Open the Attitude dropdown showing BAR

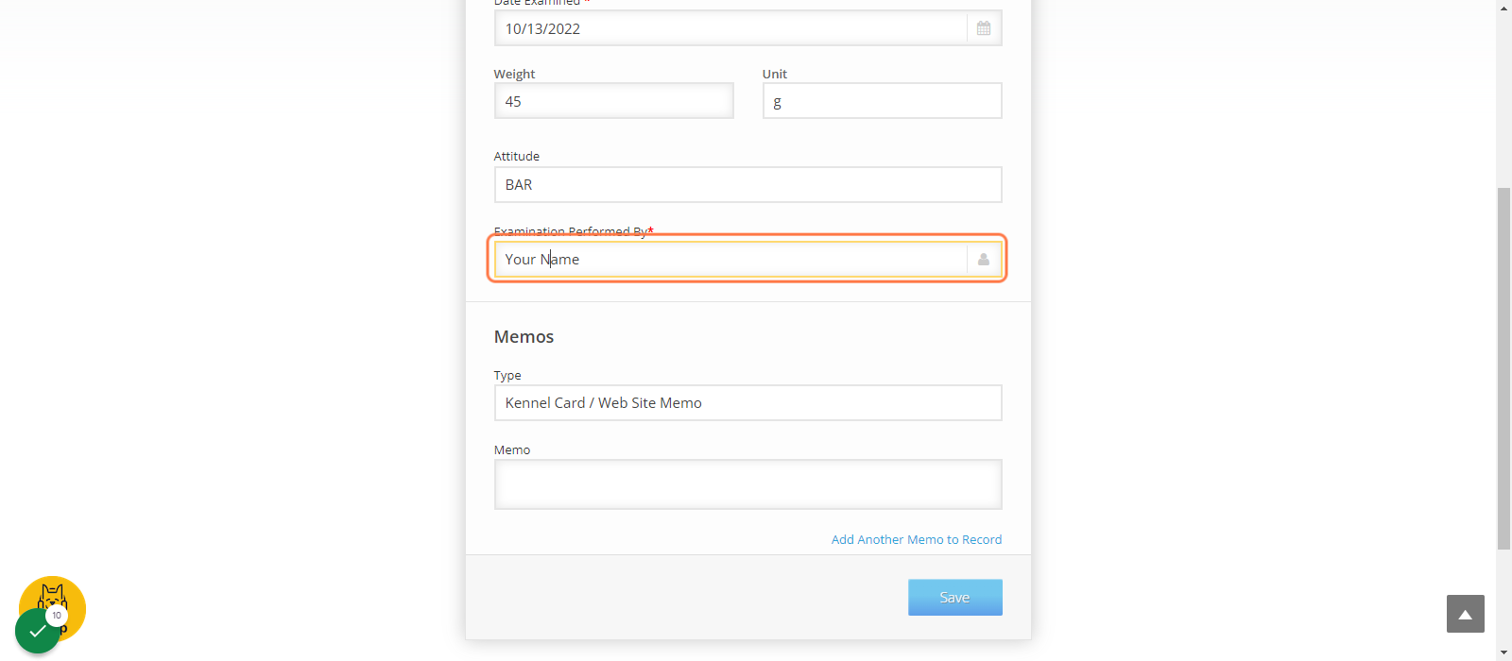pyautogui.click(x=747, y=184)
